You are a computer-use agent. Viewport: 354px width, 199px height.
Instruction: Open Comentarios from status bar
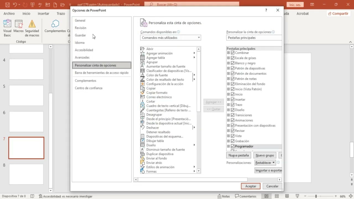click(x=246, y=196)
